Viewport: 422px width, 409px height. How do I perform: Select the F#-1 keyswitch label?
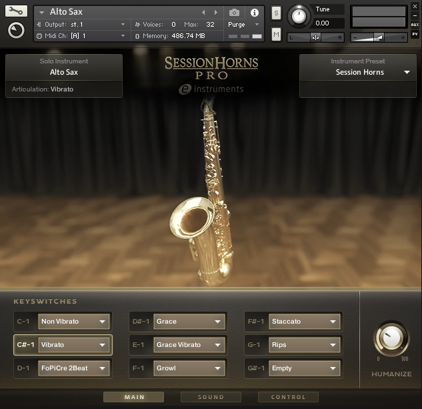[256, 322]
